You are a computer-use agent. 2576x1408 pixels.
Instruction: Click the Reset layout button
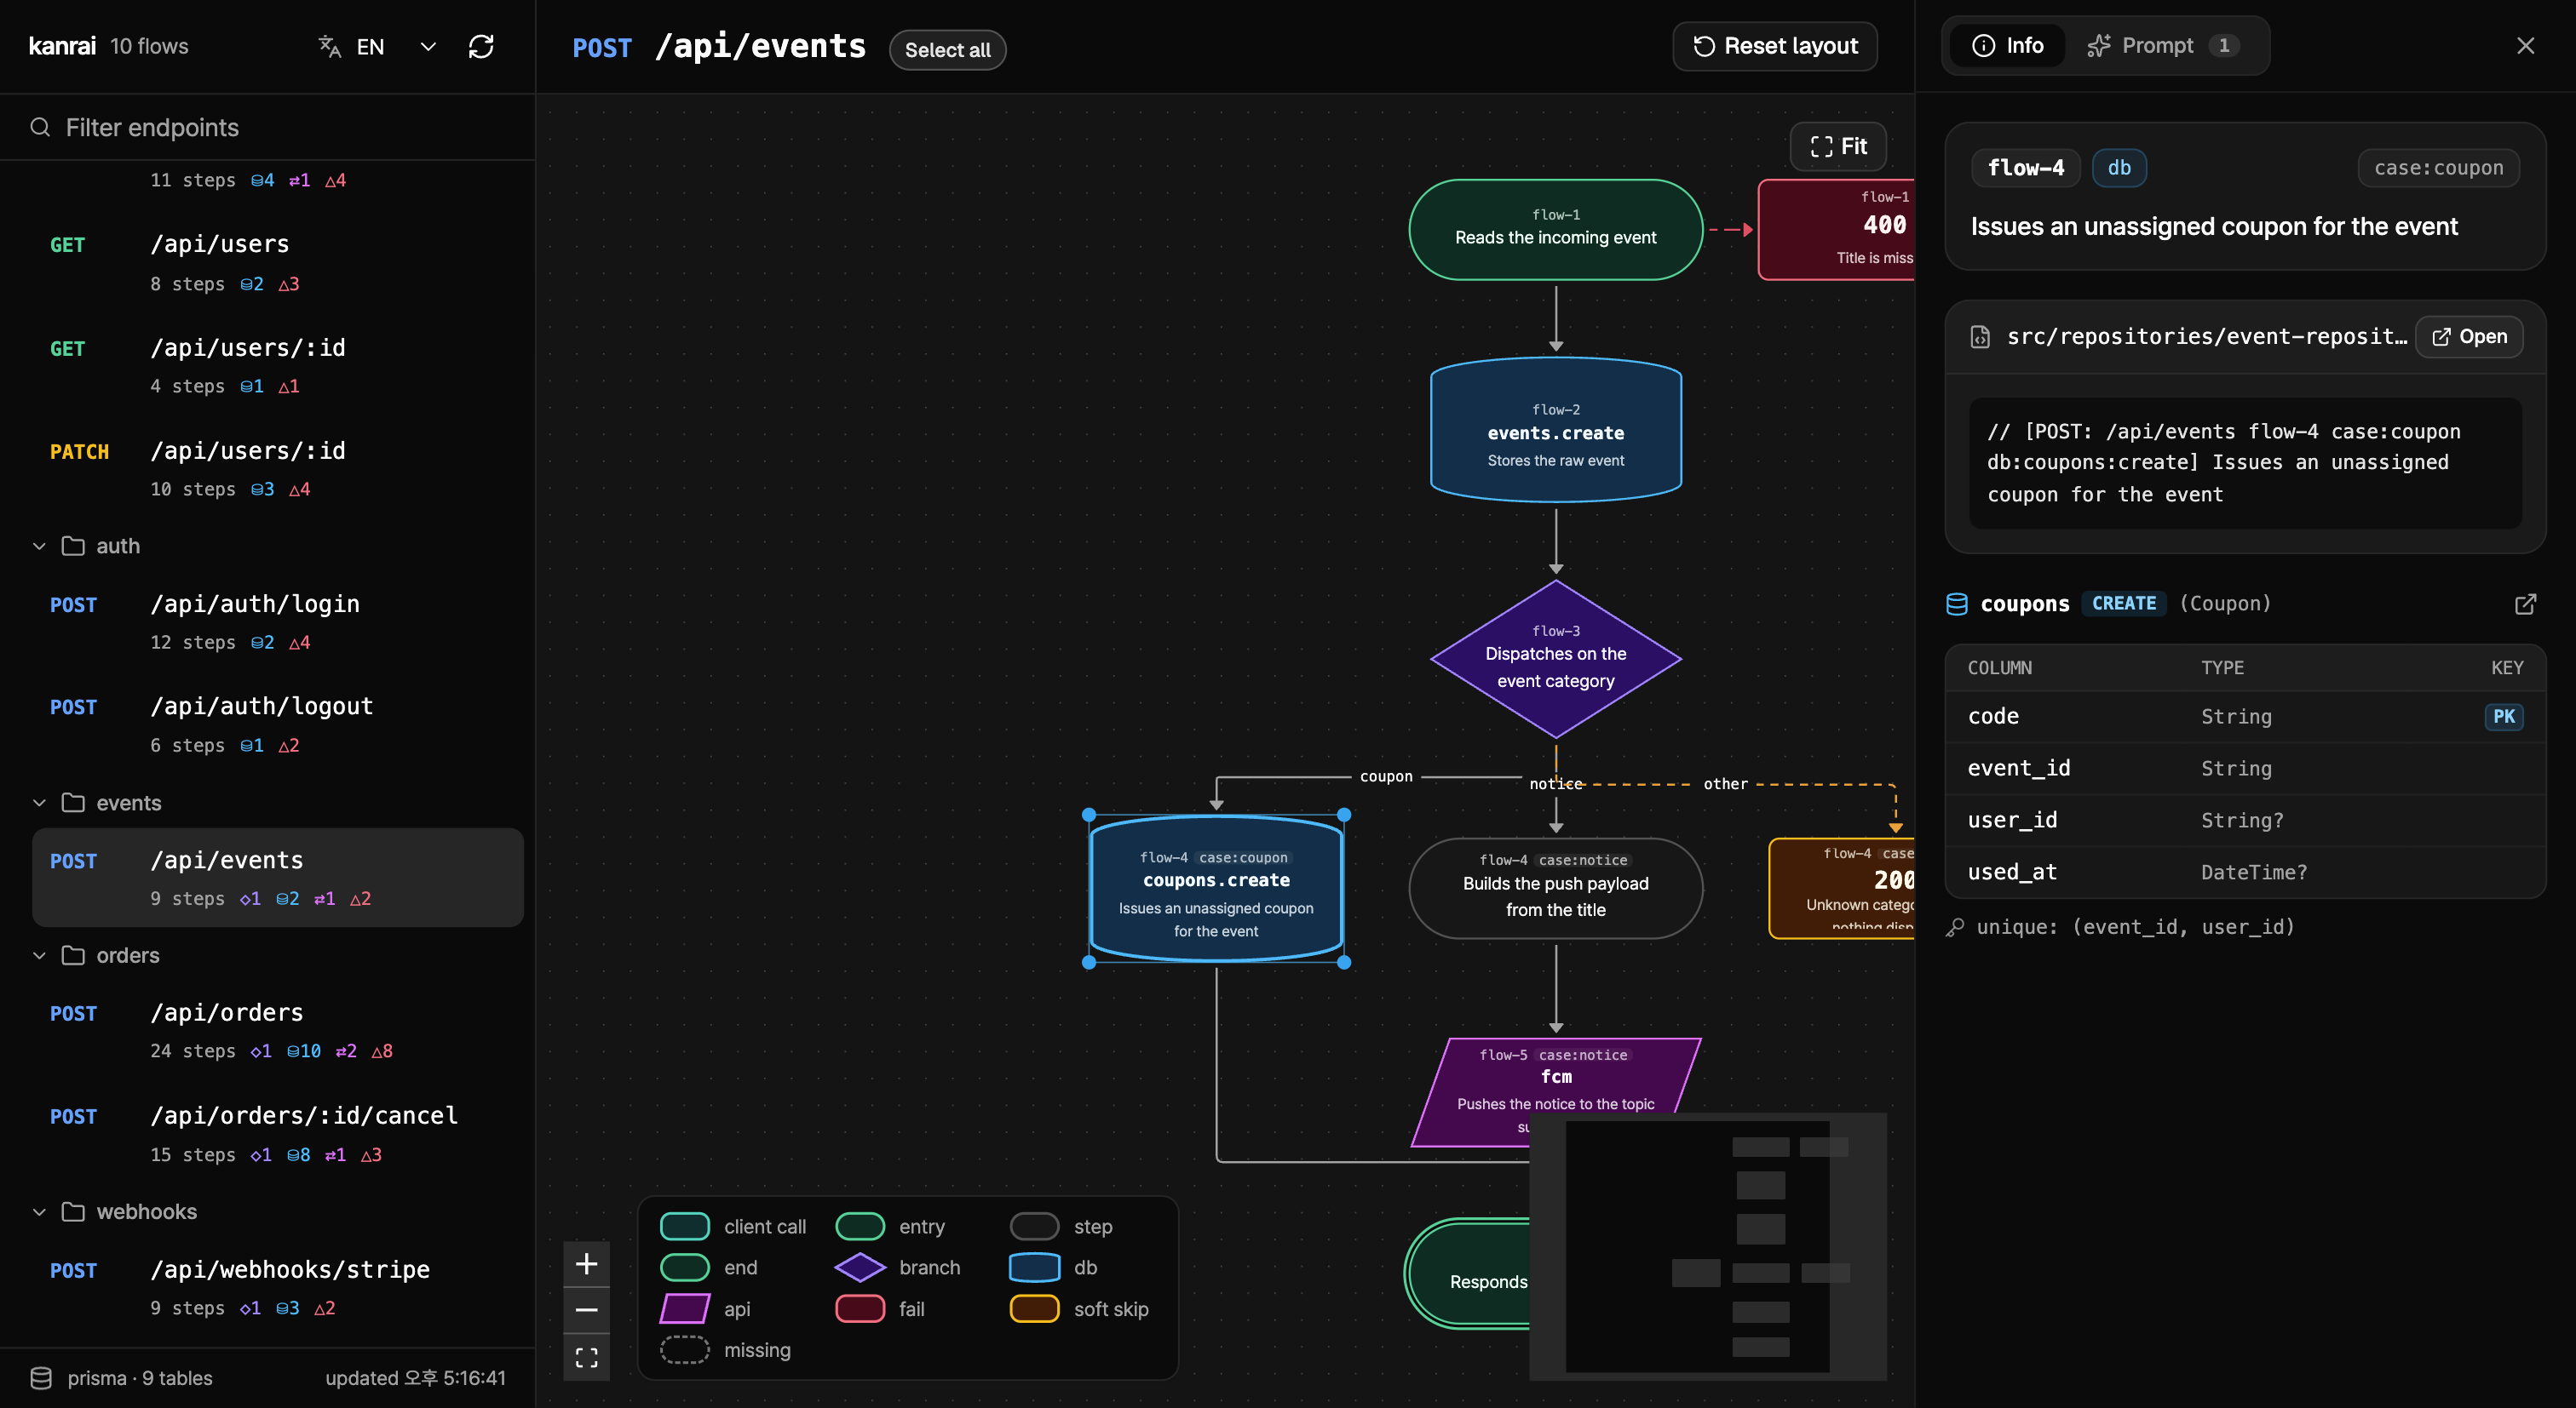click(x=1775, y=46)
